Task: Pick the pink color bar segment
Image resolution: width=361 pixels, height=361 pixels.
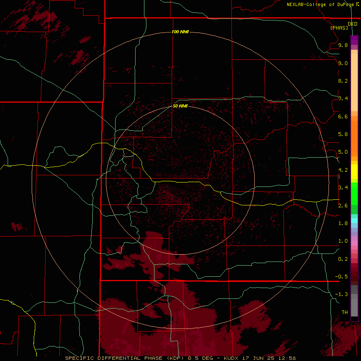Action: pos(354,243)
